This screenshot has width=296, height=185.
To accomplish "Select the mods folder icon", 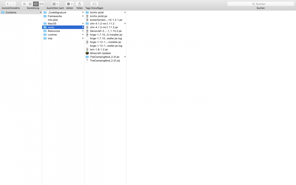I will click(45, 27).
